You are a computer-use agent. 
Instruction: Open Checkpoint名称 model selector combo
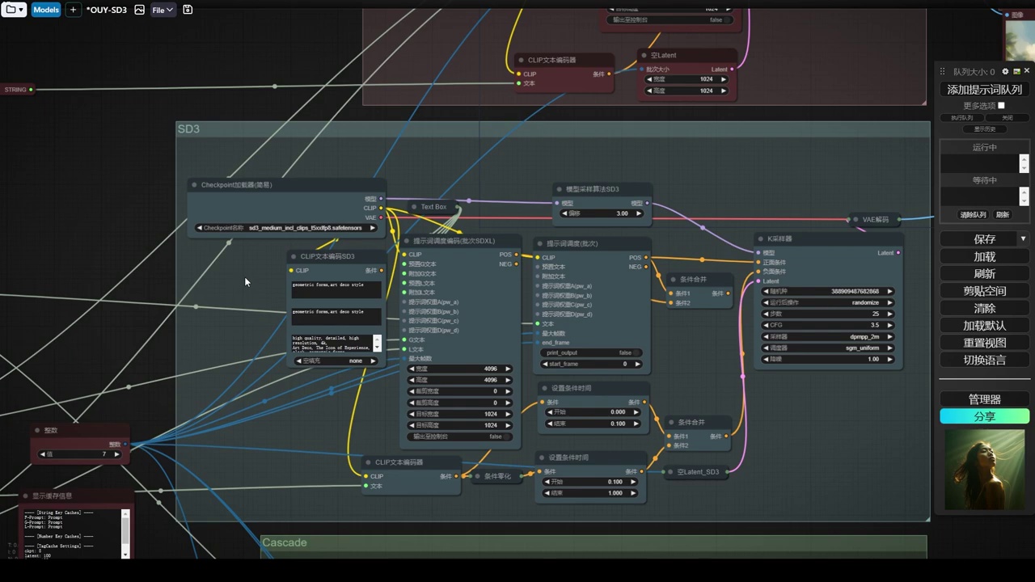click(x=287, y=228)
